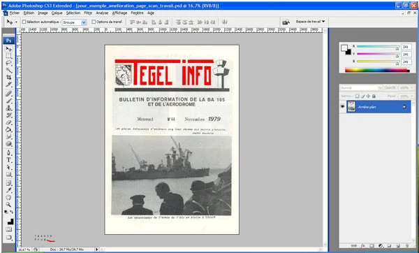
Task: Toggle lock transparent pixels in Layers panel
Action: pos(358,96)
